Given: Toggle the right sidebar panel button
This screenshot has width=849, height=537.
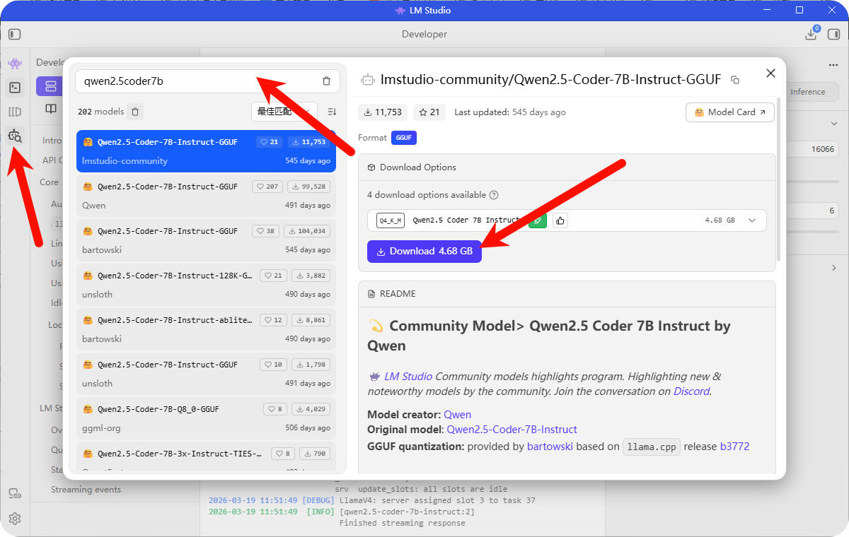Looking at the screenshot, I should (x=833, y=34).
